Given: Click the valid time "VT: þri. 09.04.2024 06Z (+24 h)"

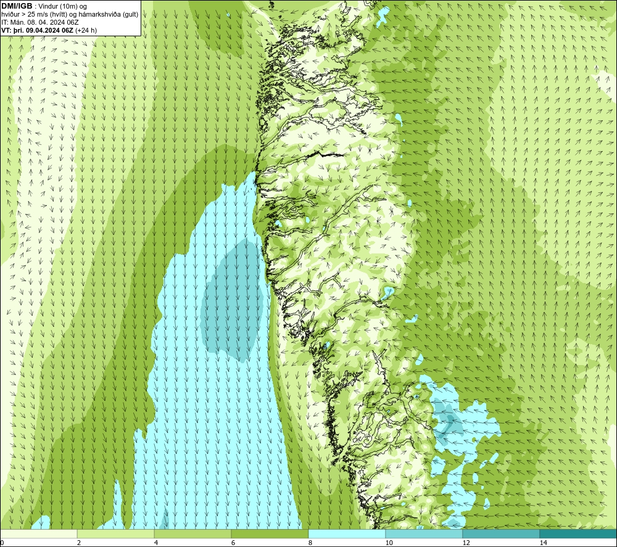Looking at the screenshot, I should pyautogui.click(x=49, y=30).
